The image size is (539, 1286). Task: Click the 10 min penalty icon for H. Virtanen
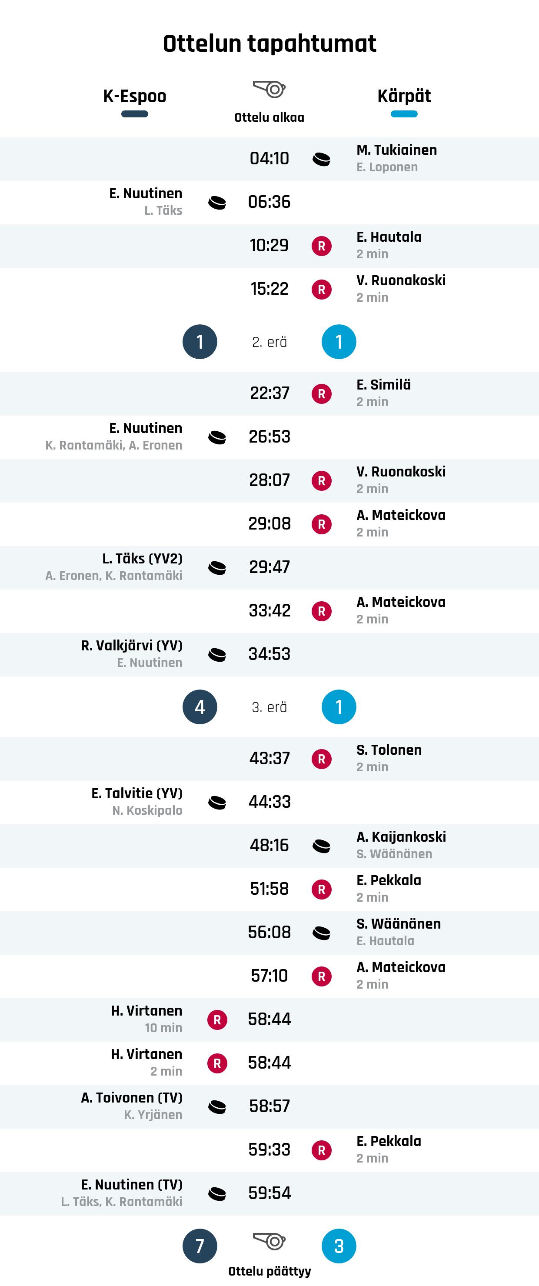click(217, 1020)
